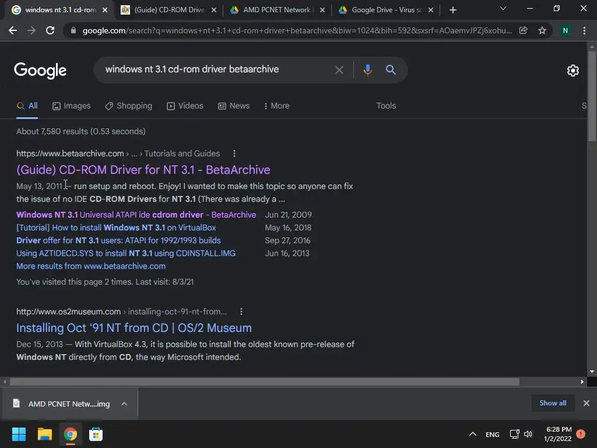597x448 pixels.
Task: Open downloaded AMD PCNET Netw...img file
Action: pos(62,404)
